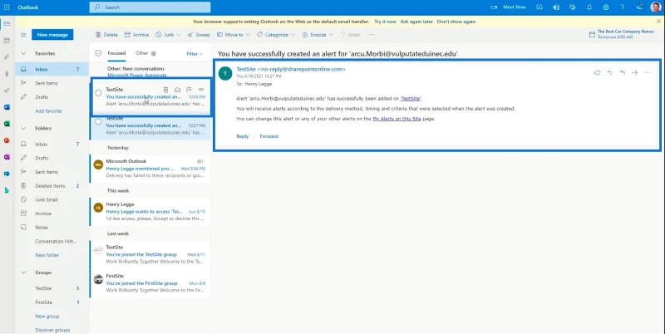665x334 pixels.
Task: Open the Teams chat icon in header
Action: (x=539, y=7)
